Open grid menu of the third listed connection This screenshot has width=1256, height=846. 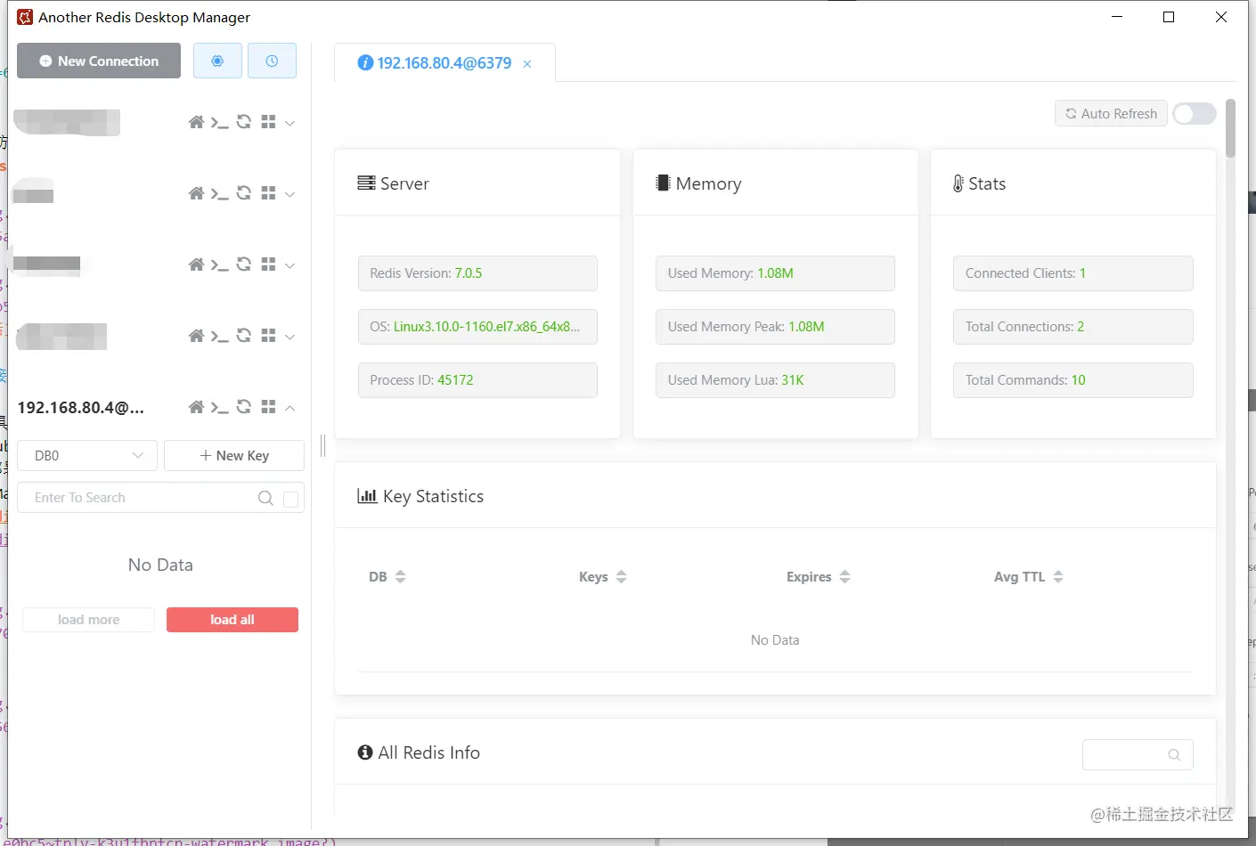268,264
